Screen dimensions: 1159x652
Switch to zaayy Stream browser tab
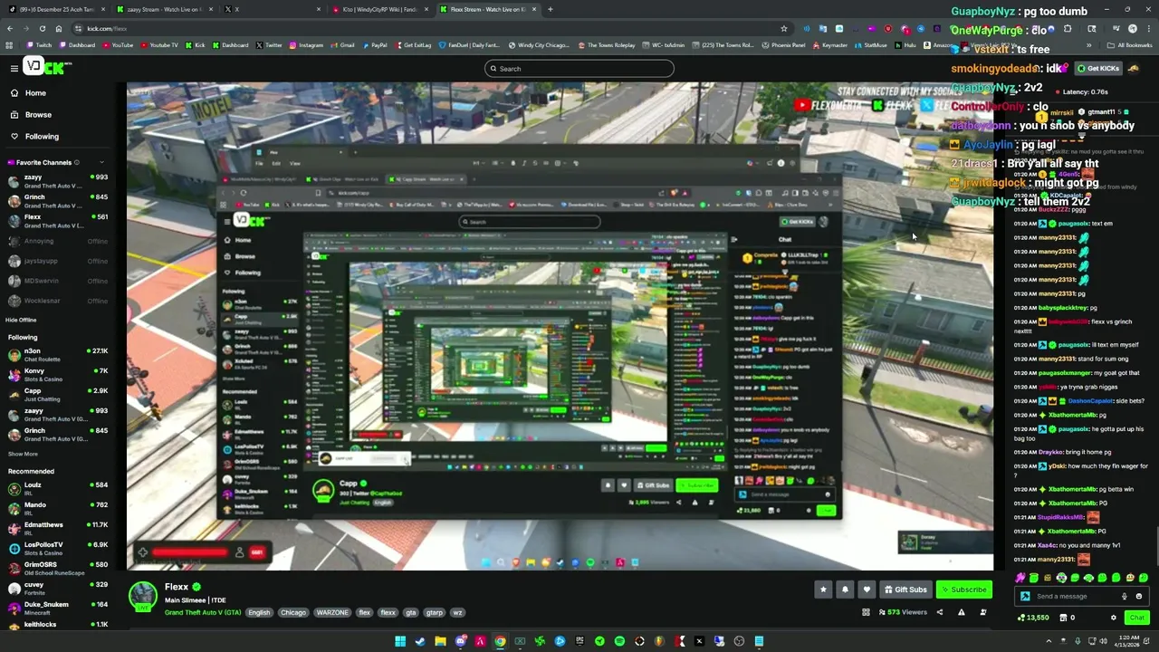(163, 9)
